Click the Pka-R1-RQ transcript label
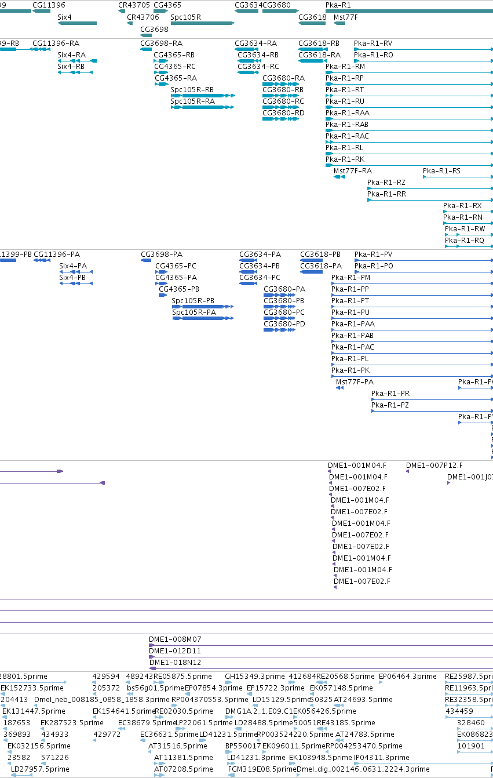Viewport: 493px width, 778px height. click(x=465, y=240)
